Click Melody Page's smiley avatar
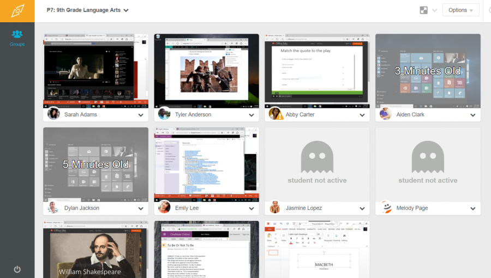Viewport: 491px width, 278px height. (x=386, y=207)
